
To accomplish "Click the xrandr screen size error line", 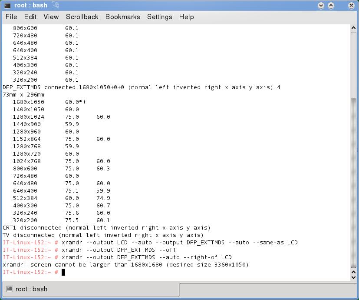I will click(x=126, y=265).
